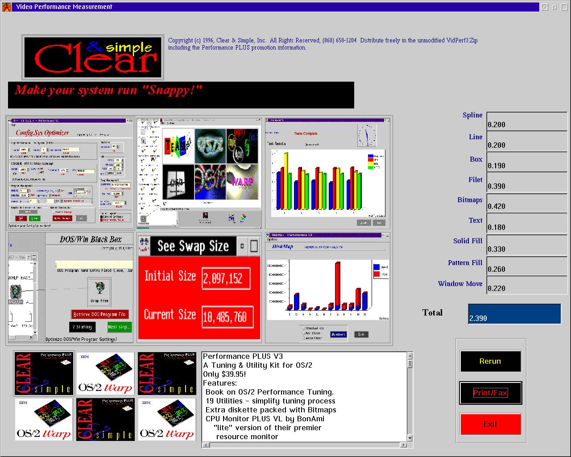Click the Print/Fax button

pos(490,393)
